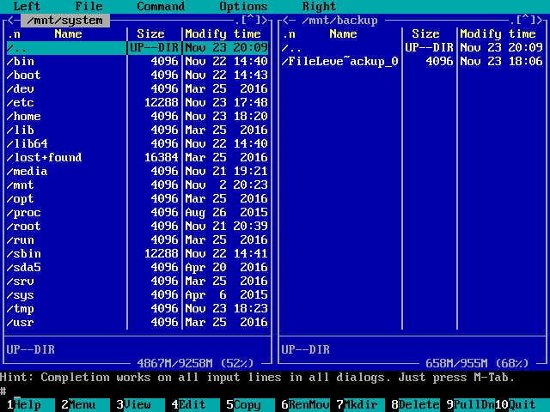
Task: Select the /mnt directory row
Action: click(x=137, y=185)
